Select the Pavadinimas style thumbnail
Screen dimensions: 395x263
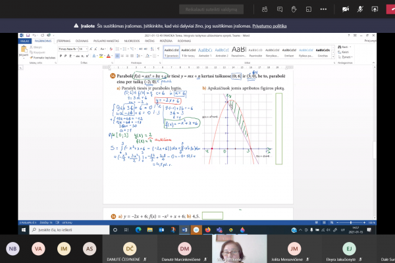pyautogui.click(x=238, y=52)
